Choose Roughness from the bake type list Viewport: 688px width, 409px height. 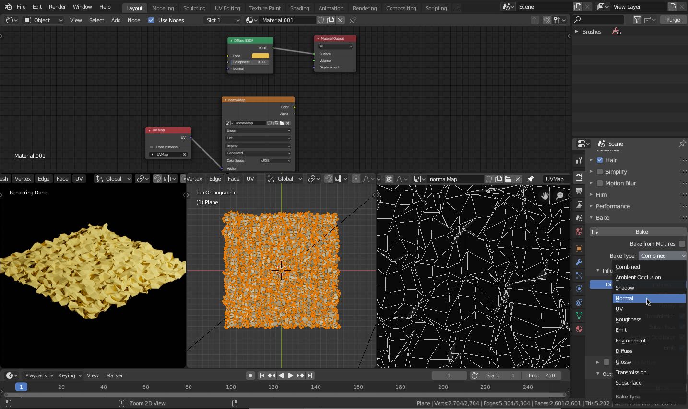649,319
